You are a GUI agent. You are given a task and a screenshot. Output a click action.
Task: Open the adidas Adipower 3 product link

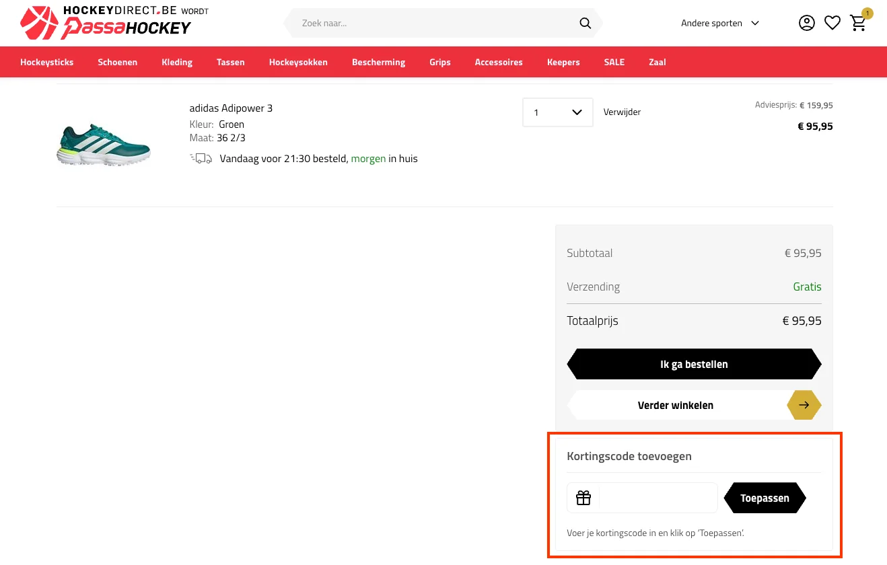click(231, 108)
